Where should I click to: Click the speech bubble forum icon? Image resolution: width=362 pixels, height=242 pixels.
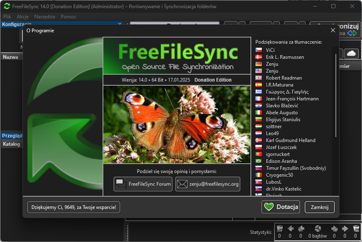tap(121, 184)
